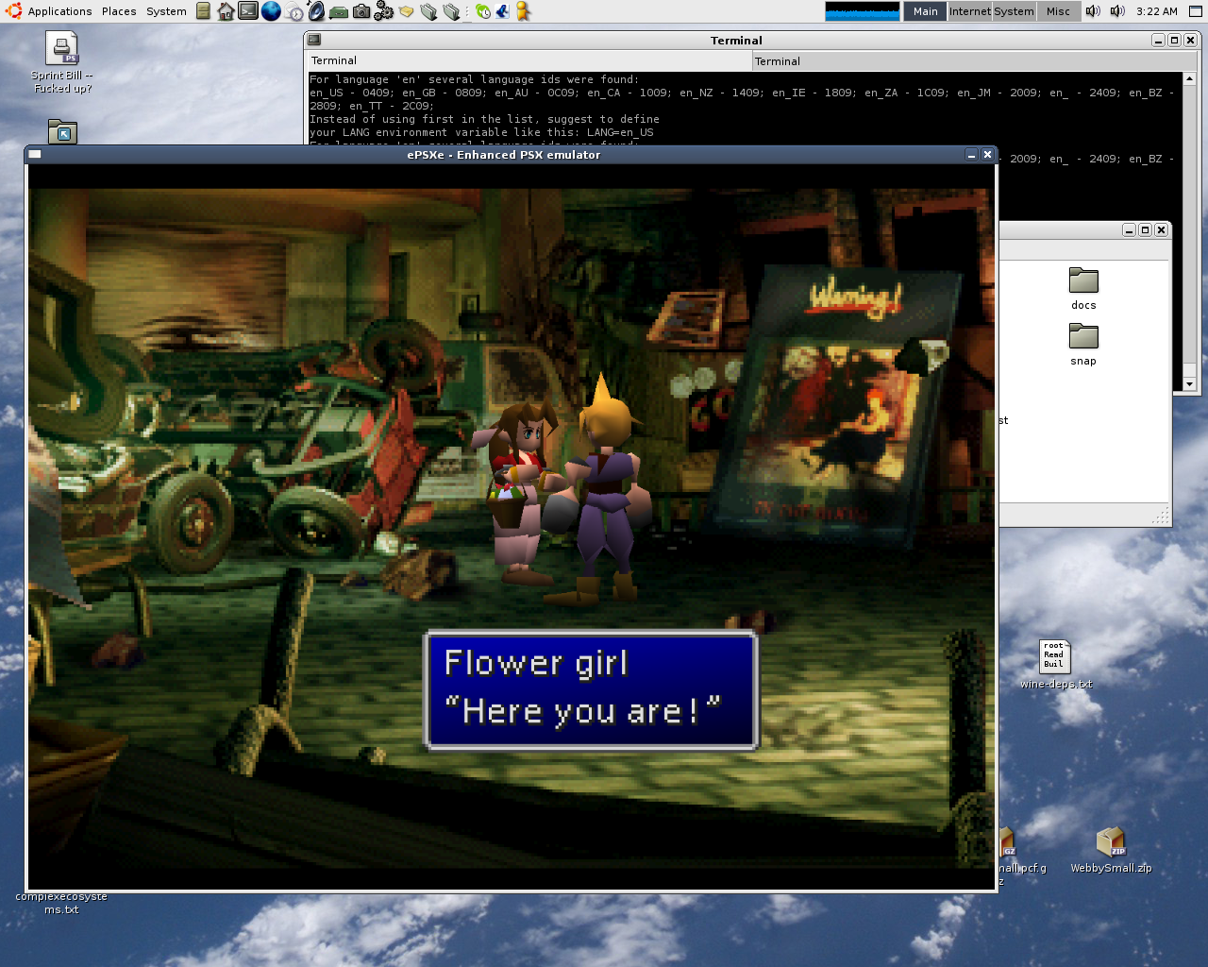Click the second volume speaker icon
1208x967 pixels.
point(1117,11)
